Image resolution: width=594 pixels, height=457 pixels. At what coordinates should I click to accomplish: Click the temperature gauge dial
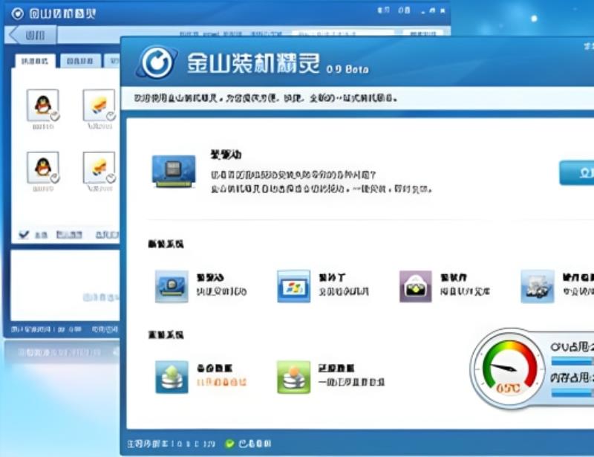point(509,368)
